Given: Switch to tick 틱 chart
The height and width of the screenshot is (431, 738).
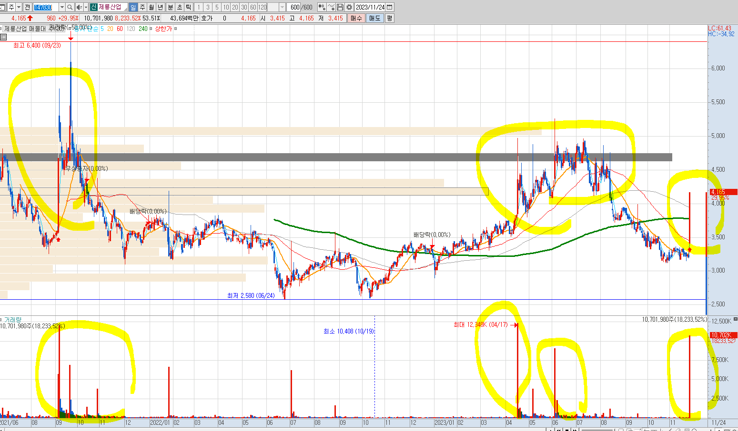Looking at the screenshot, I should [188, 7].
